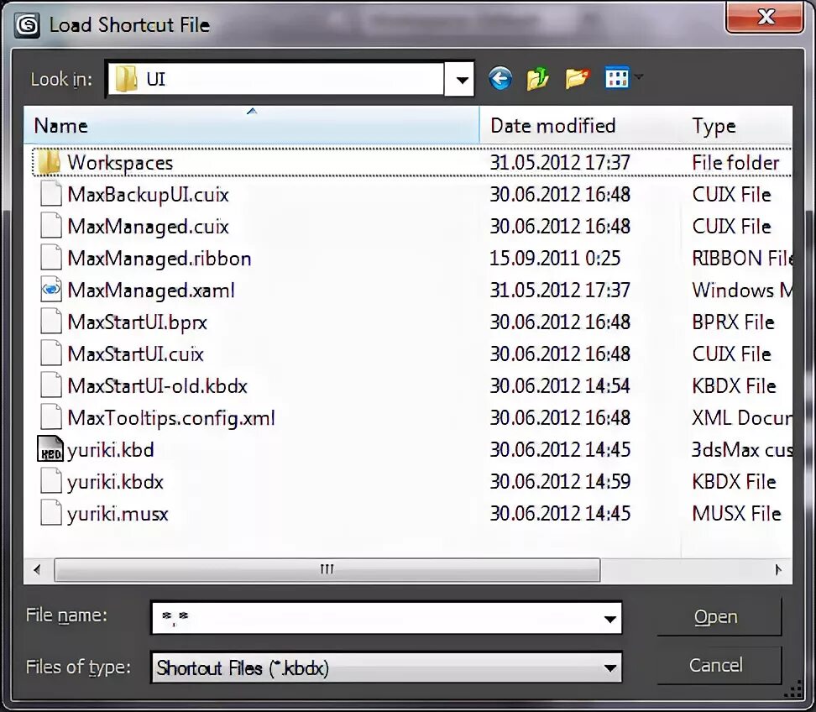Click date 15.09.2011 0:25
The image size is (816, 712).
555,258
